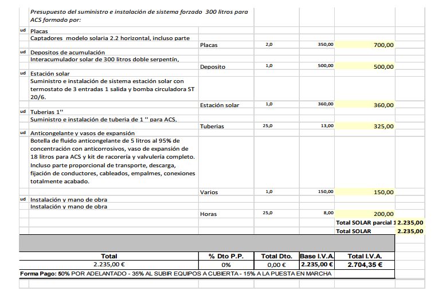The width and height of the screenshot is (446, 299).
Task: Click the 'Tuberias 1''' heading row
Action: click(46, 112)
